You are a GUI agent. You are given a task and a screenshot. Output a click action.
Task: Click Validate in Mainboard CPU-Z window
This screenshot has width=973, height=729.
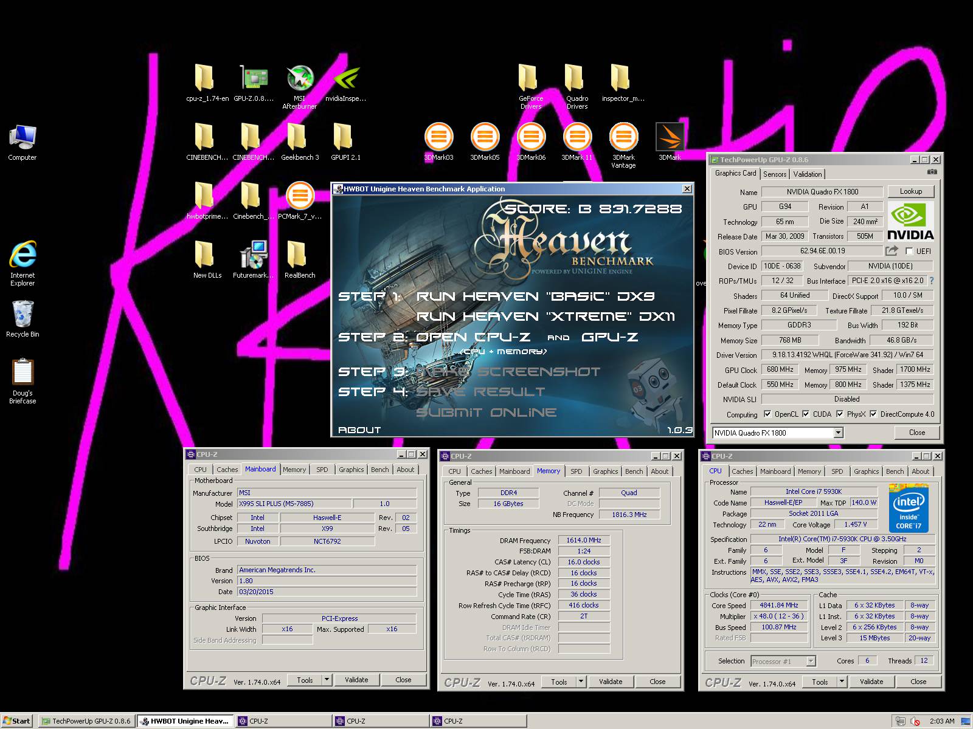point(356,680)
